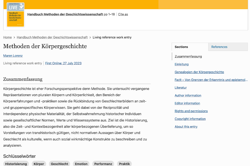Open Author information section
The width and height of the screenshot is (250, 166).
point(188,95)
